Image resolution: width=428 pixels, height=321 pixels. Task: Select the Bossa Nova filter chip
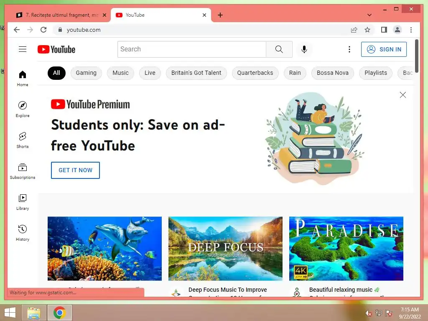click(x=332, y=73)
